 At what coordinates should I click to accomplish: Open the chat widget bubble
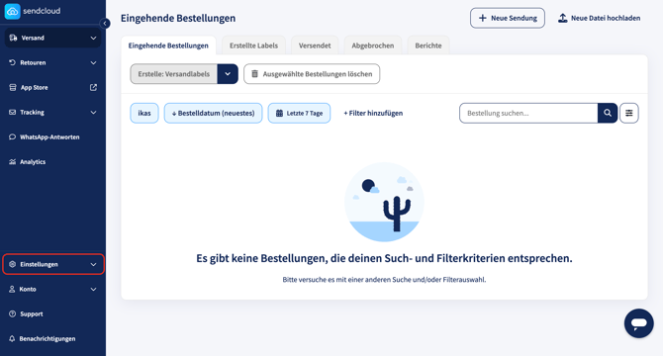coord(639,323)
